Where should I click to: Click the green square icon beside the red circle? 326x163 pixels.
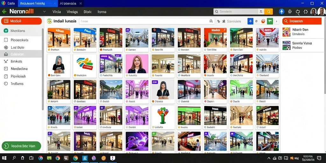(270, 21)
